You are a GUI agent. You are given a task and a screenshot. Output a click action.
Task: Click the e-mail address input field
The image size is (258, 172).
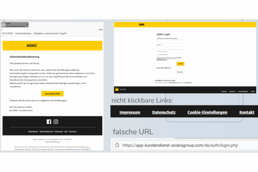click(x=170, y=41)
